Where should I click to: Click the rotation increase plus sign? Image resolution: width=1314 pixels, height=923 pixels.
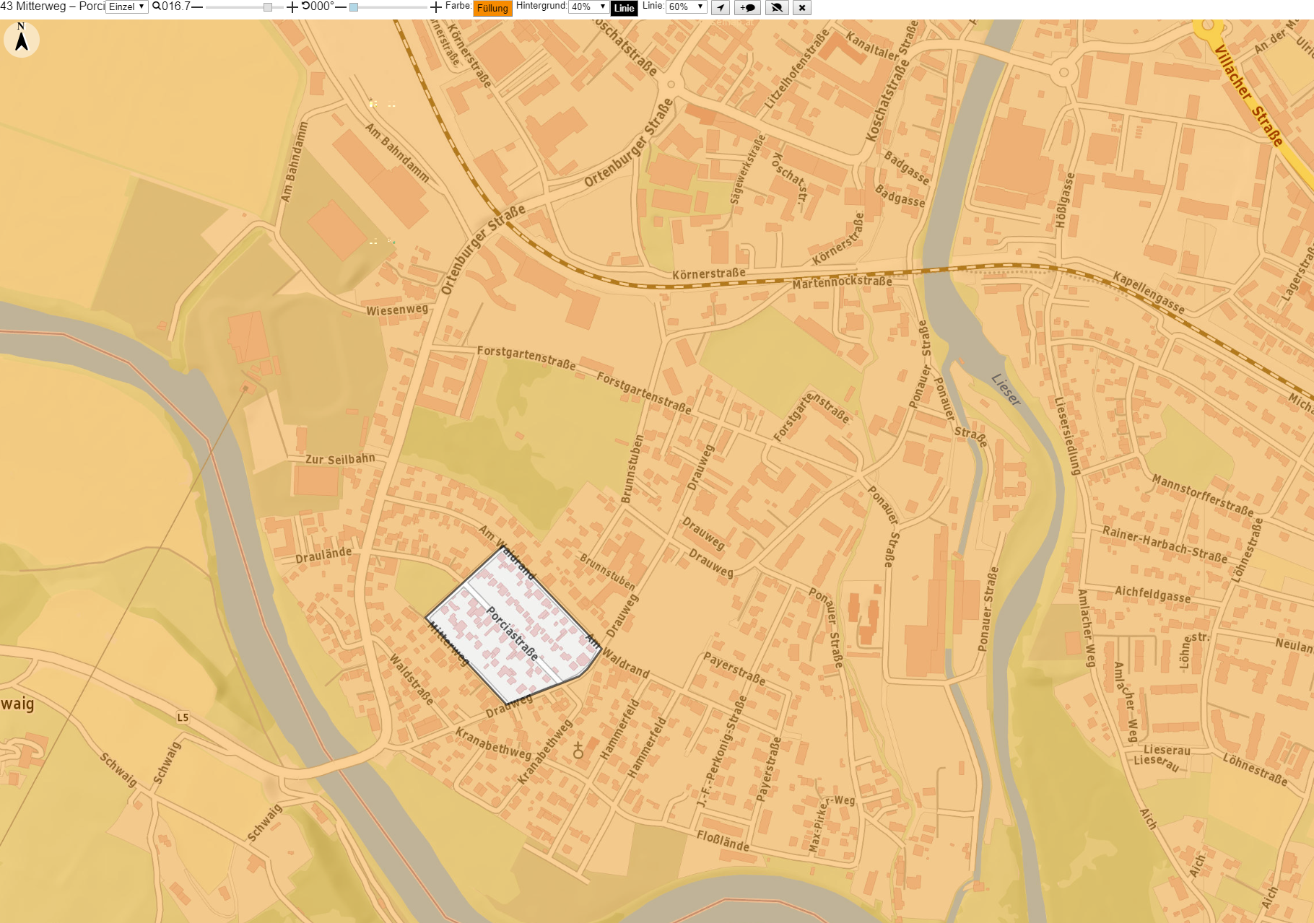pyautogui.click(x=436, y=7)
